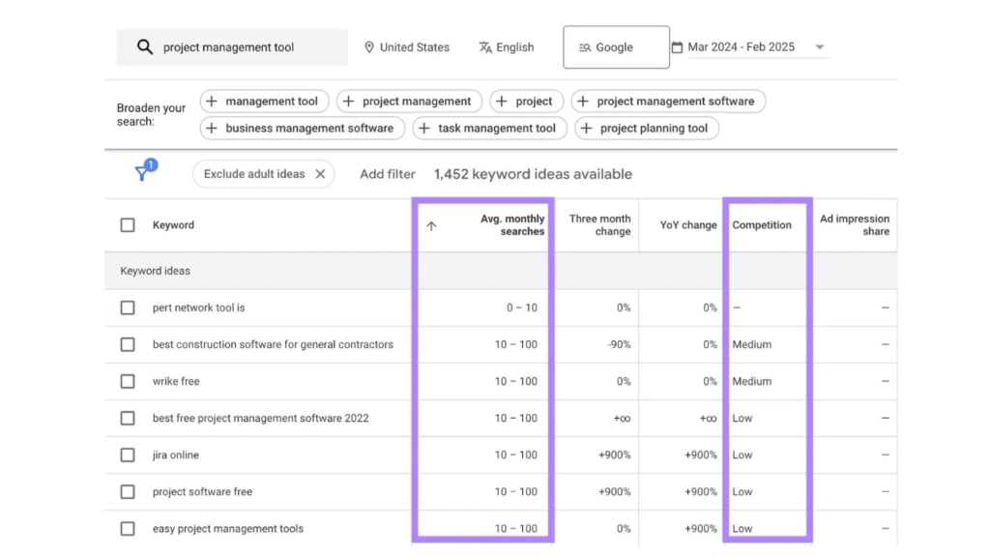Check the 'jira online' row checkbox
Screen dimensions: 990x557
[128, 454]
